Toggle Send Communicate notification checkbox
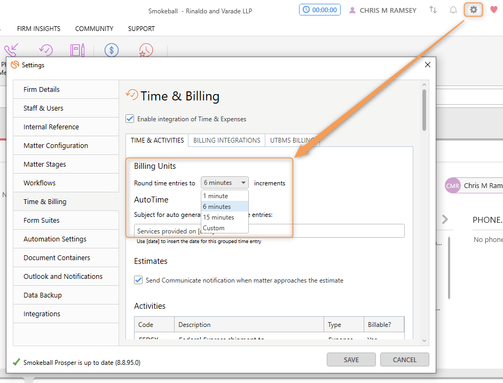This screenshot has width=503, height=383. [x=138, y=280]
